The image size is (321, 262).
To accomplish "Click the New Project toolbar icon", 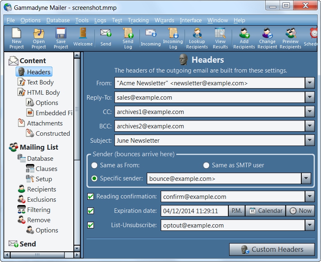I will click(x=16, y=38).
